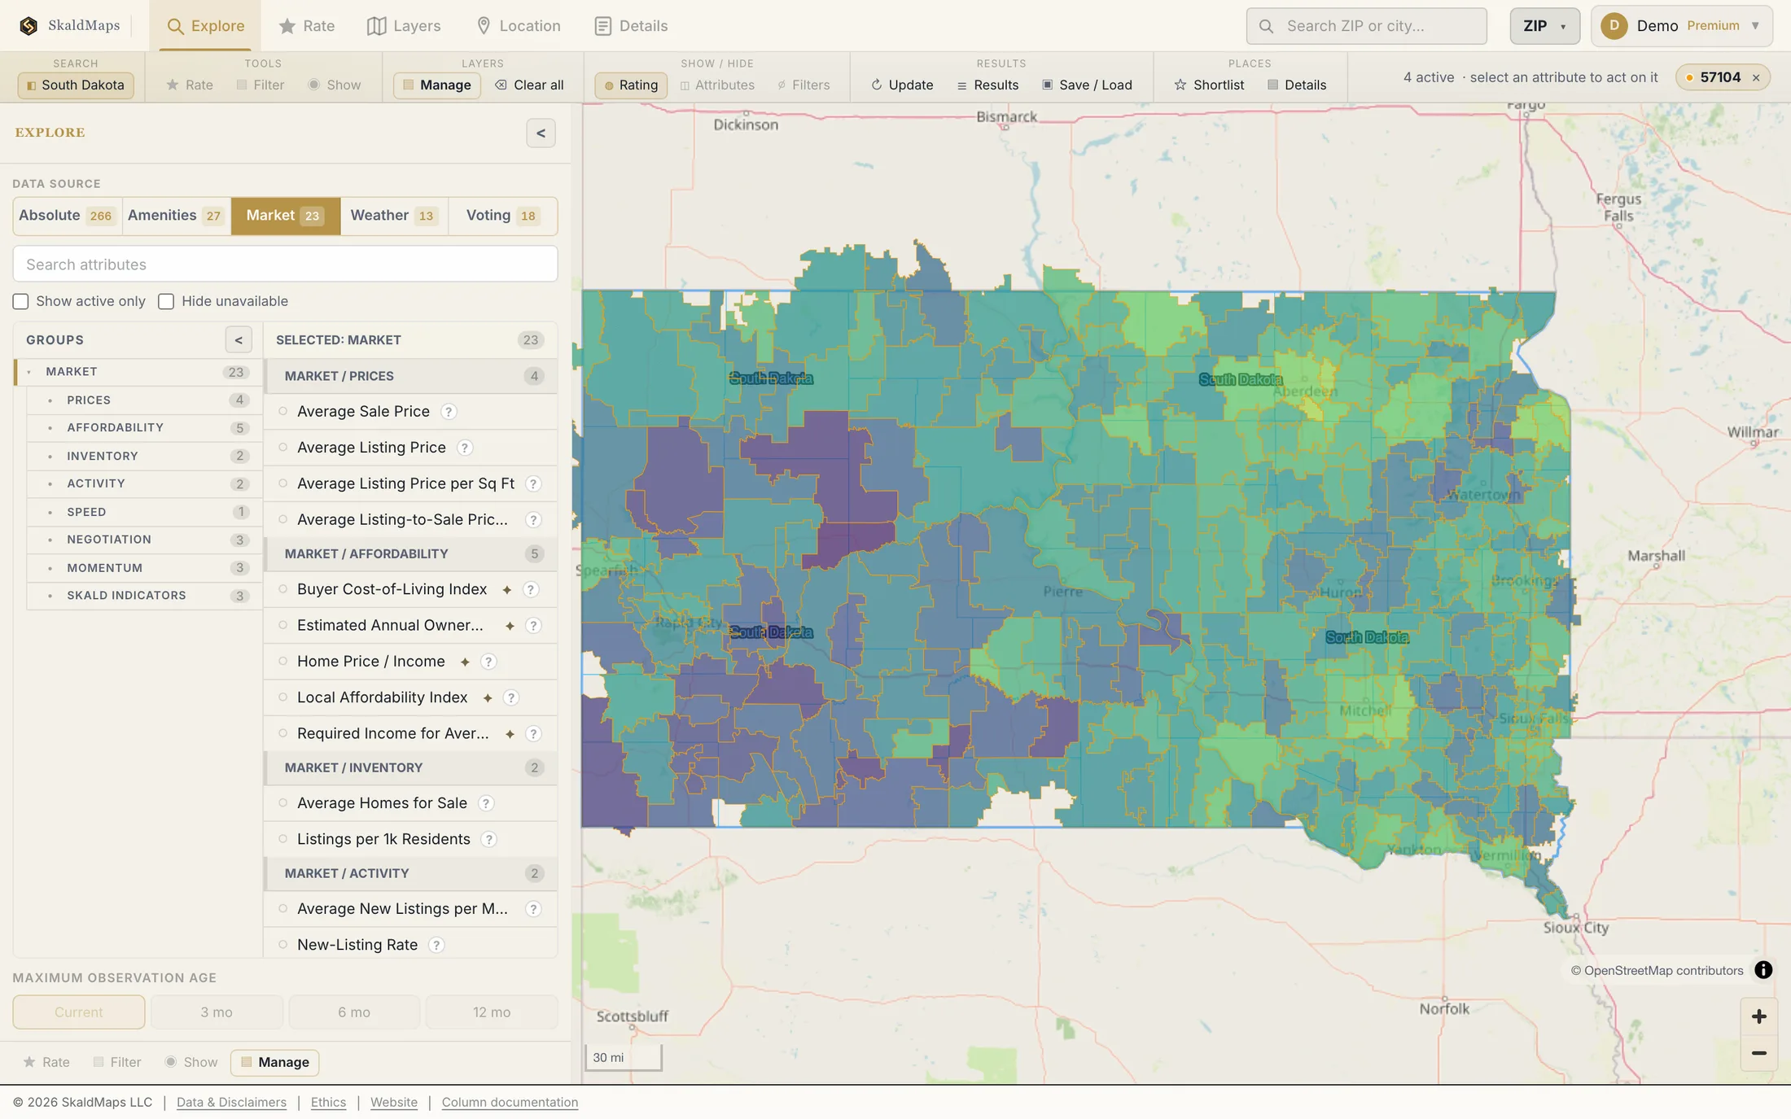
Task: Collapse the MARKET group tree node
Action: point(29,372)
